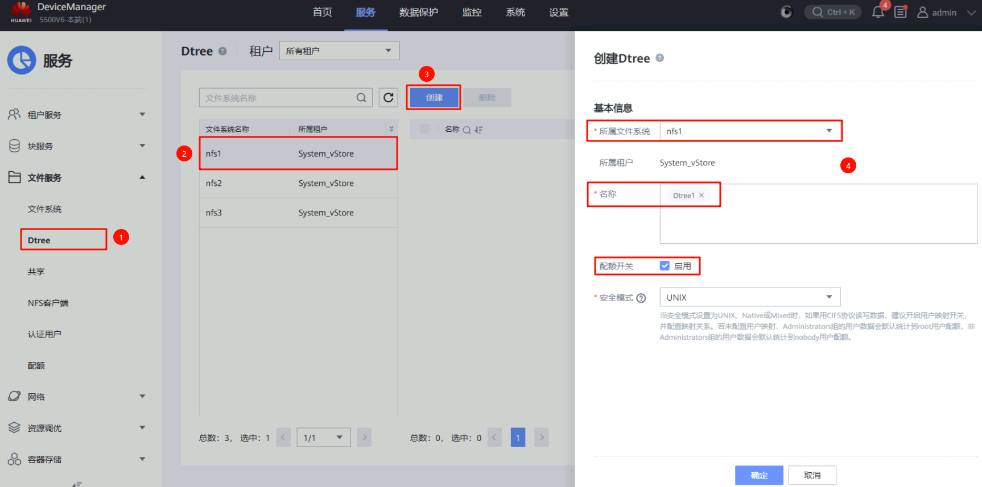This screenshot has width=982, height=487.
Task: Click the refresh icon beside search box
Action: point(388,98)
